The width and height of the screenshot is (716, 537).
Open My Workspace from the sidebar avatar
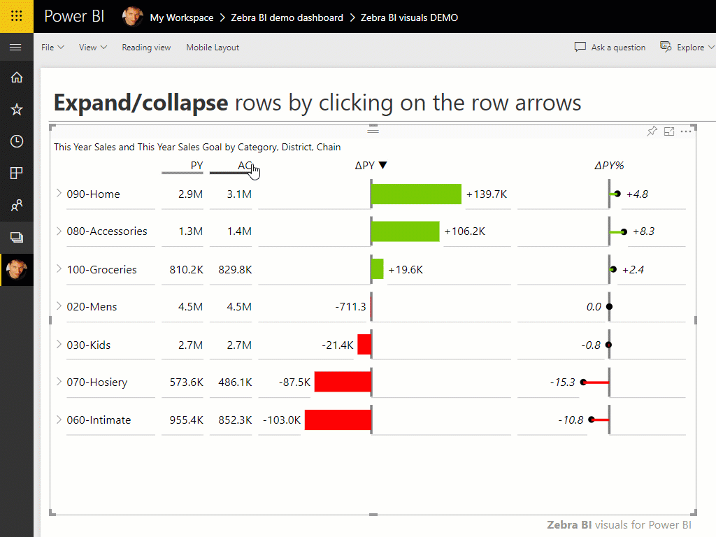(x=16, y=269)
